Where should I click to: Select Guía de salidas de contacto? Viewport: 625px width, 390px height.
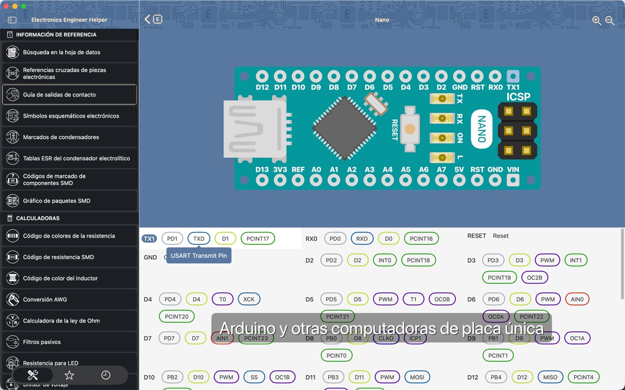(69, 95)
